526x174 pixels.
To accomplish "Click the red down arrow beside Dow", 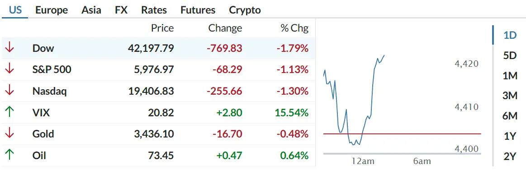I will point(9,48).
